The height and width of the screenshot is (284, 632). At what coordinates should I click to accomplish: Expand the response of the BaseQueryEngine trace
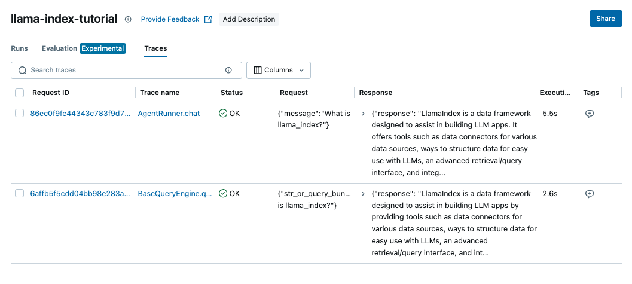(x=364, y=194)
